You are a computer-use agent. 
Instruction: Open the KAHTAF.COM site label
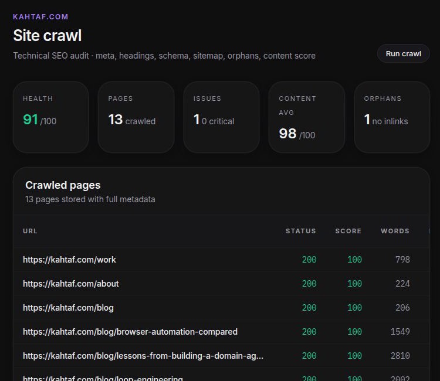click(x=40, y=17)
